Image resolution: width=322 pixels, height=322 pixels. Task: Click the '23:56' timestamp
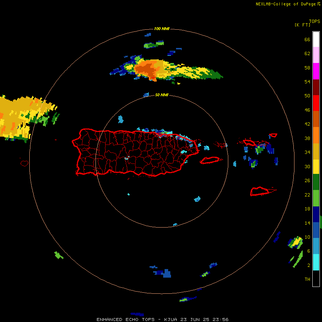[x=220, y=319]
